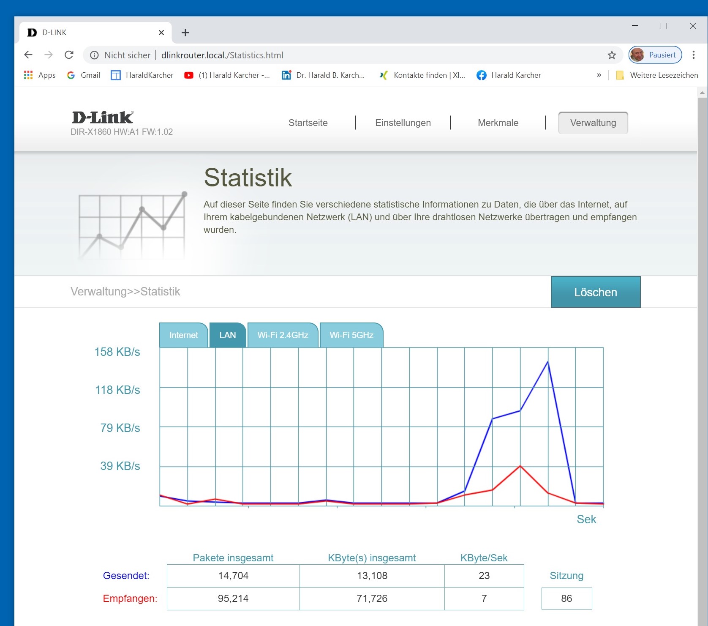Open the Chrome three-dot menu
The image size is (708, 626).
point(693,55)
